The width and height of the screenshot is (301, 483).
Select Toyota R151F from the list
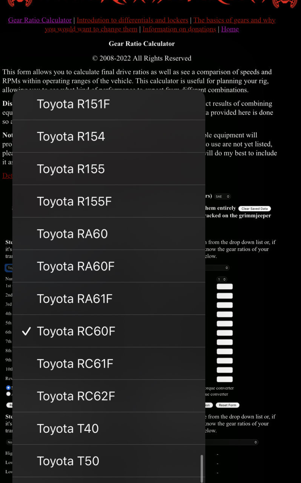click(x=109, y=104)
